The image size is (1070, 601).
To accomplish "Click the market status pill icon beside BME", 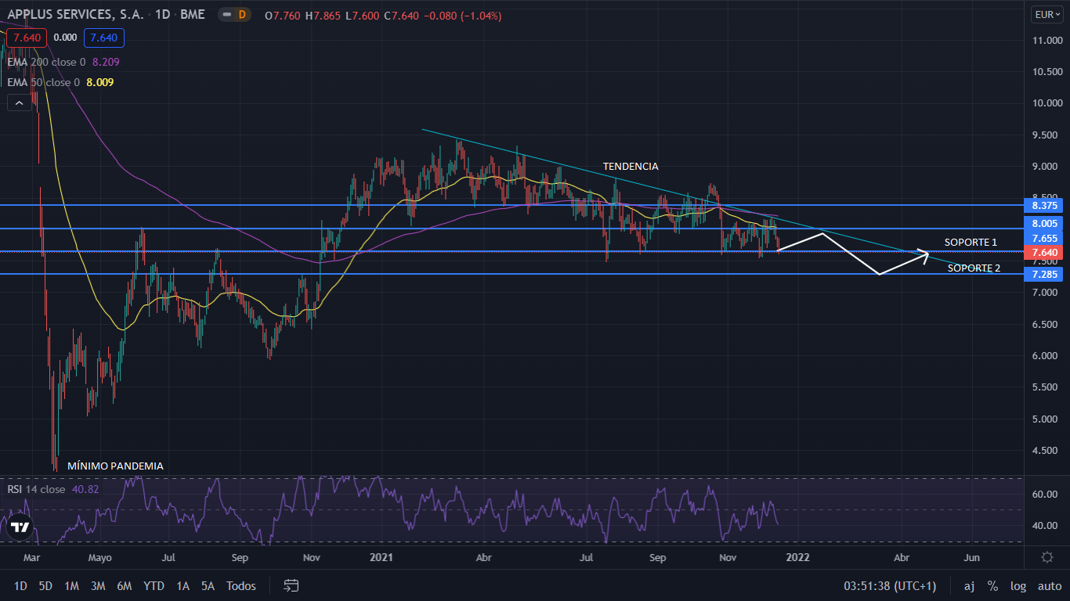I will tap(233, 15).
